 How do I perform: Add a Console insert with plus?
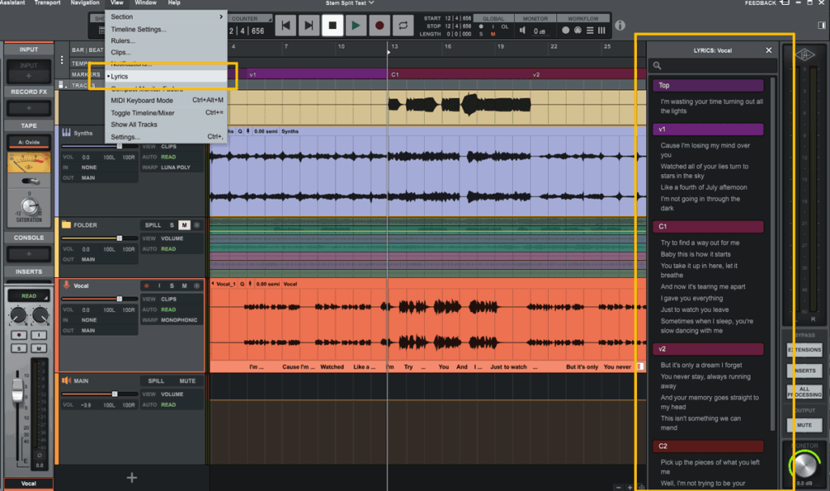tap(28, 254)
